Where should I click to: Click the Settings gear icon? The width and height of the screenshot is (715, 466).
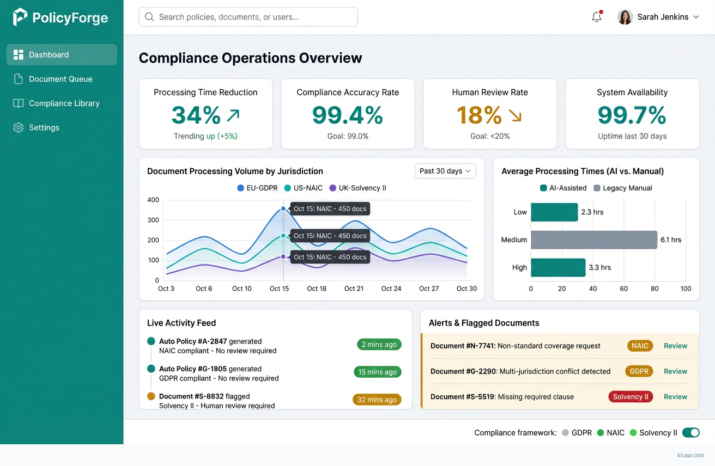pos(19,127)
